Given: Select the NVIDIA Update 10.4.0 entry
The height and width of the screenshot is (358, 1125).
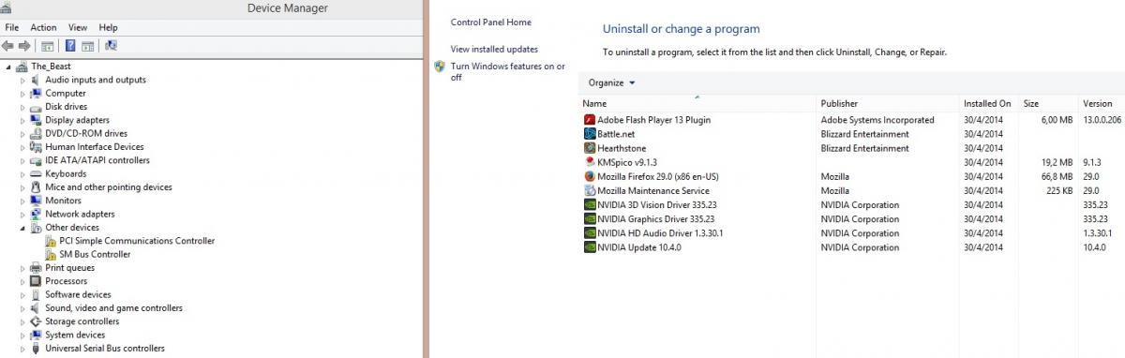Looking at the screenshot, I should pyautogui.click(x=852, y=247).
